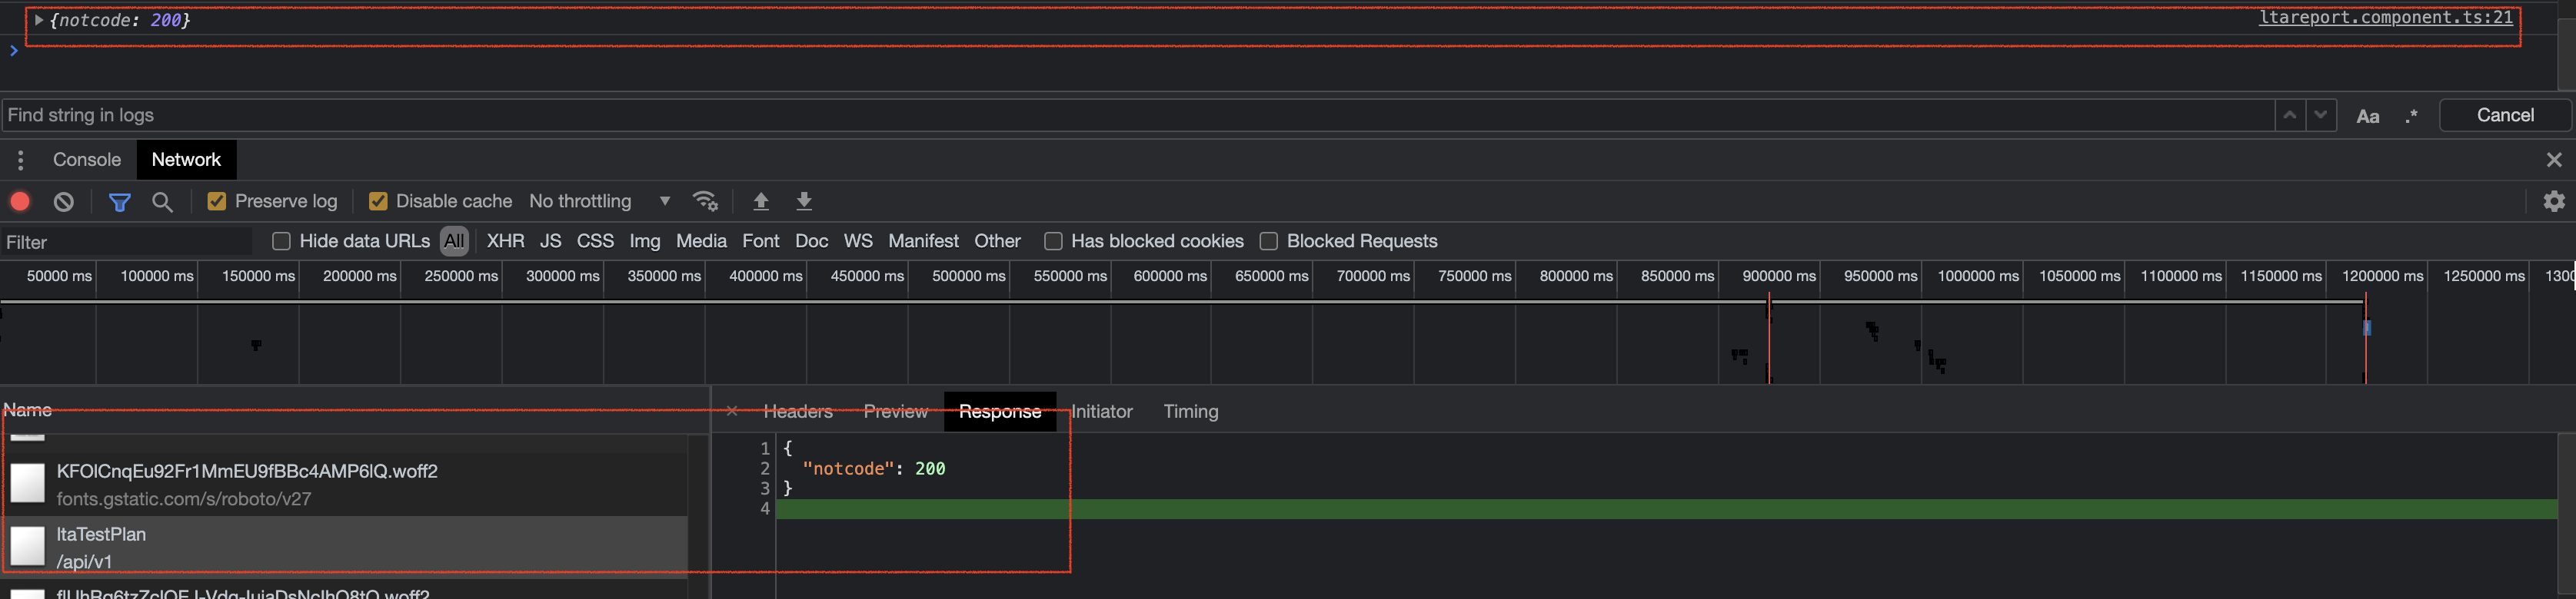Go to next search match
2576x599 pixels.
point(2321,115)
